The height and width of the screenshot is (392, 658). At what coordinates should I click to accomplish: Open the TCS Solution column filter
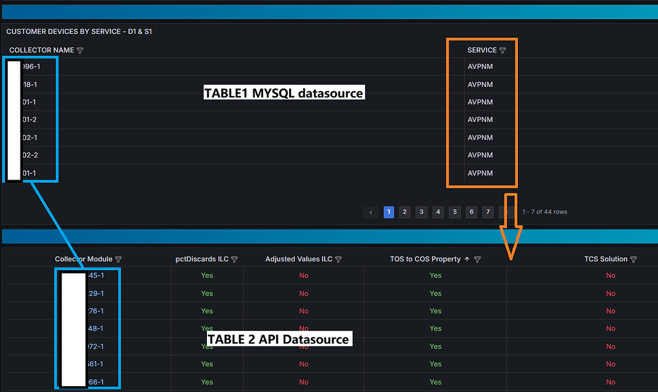click(x=634, y=259)
